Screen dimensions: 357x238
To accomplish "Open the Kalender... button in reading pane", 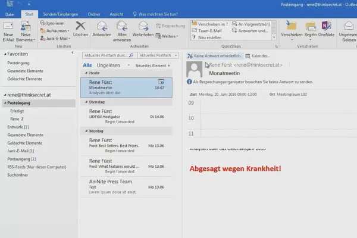I will (258, 56).
